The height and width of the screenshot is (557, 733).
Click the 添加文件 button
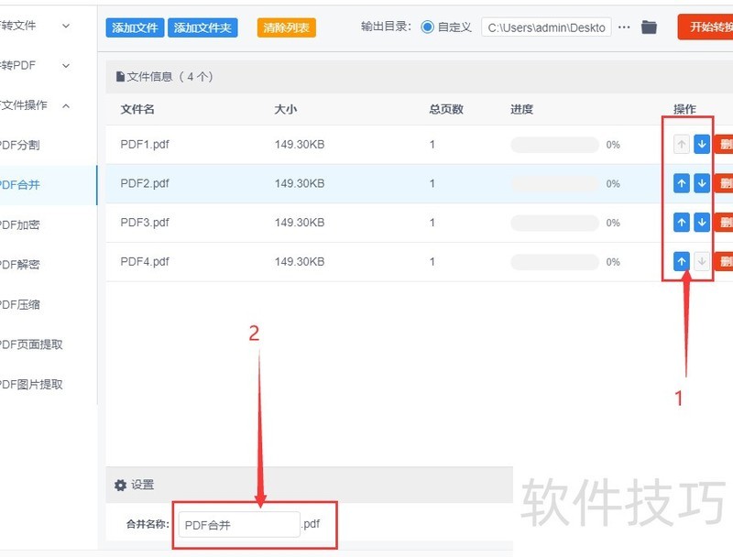pyautogui.click(x=134, y=27)
